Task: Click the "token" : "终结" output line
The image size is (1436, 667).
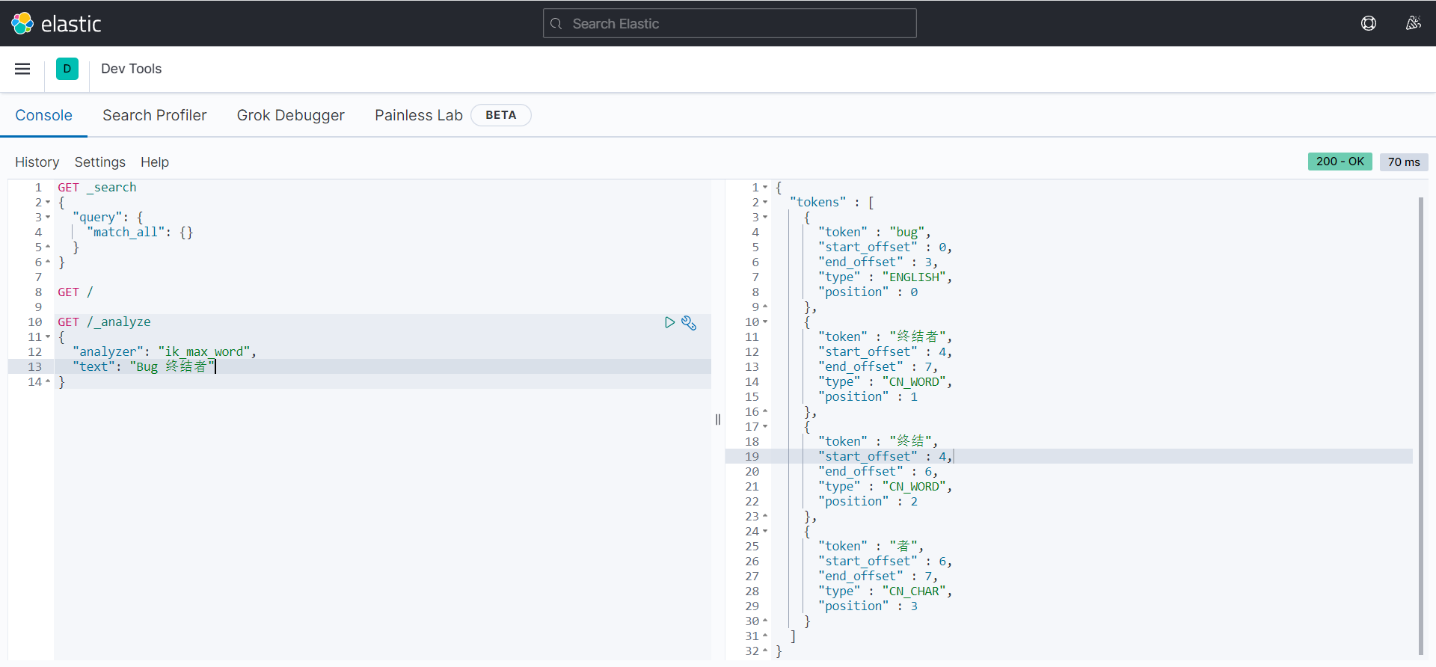Action: 878,442
